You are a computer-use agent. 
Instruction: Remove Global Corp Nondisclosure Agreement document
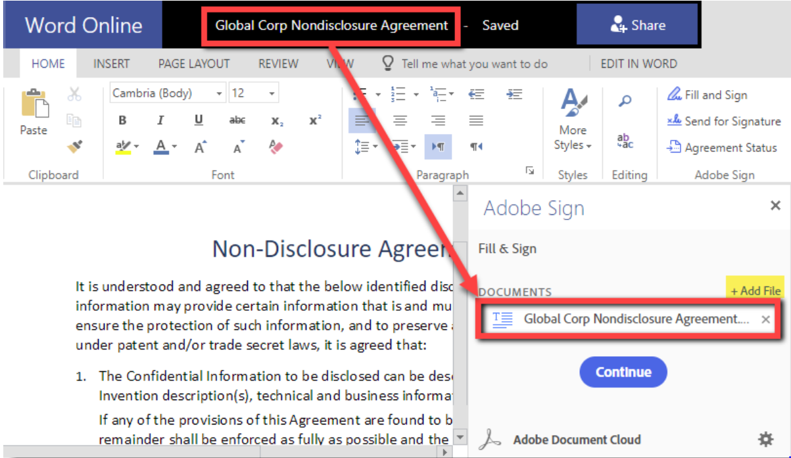pyautogui.click(x=765, y=321)
